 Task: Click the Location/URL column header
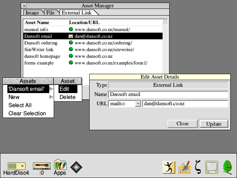click(84, 23)
